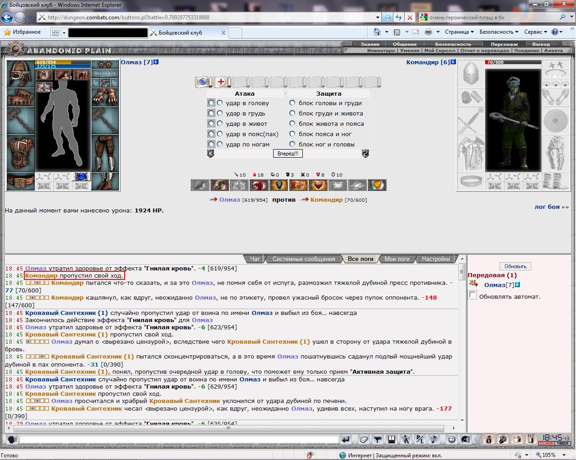Click the battle log vertical scrollbar

click(x=462, y=344)
